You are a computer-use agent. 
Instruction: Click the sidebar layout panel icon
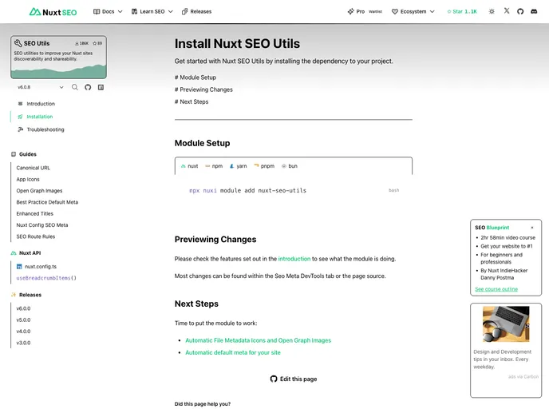click(x=101, y=87)
